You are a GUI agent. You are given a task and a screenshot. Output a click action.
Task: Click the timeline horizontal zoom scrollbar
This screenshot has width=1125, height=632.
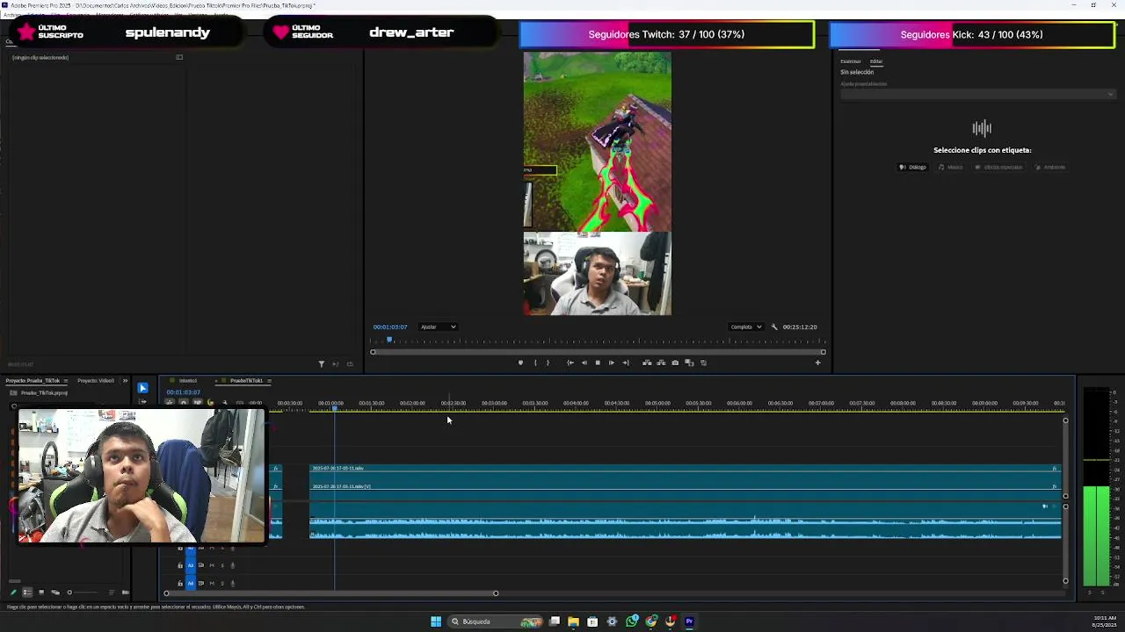coord(330,593)
